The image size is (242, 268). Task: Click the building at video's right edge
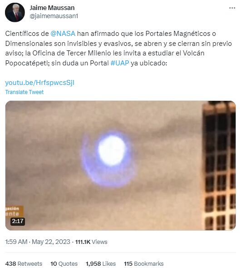click(x=218, y=165)
